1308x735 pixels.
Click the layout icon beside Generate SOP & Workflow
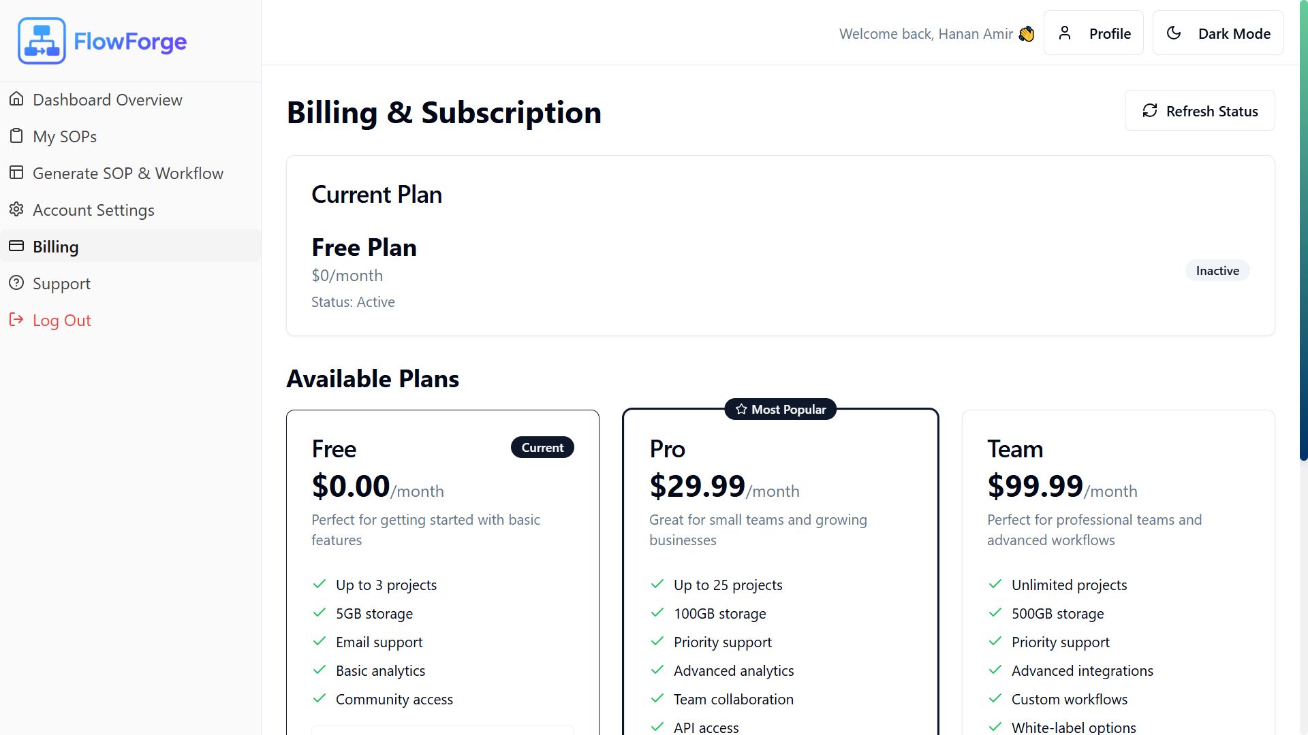pyautogui.click(x=16, y=173)
